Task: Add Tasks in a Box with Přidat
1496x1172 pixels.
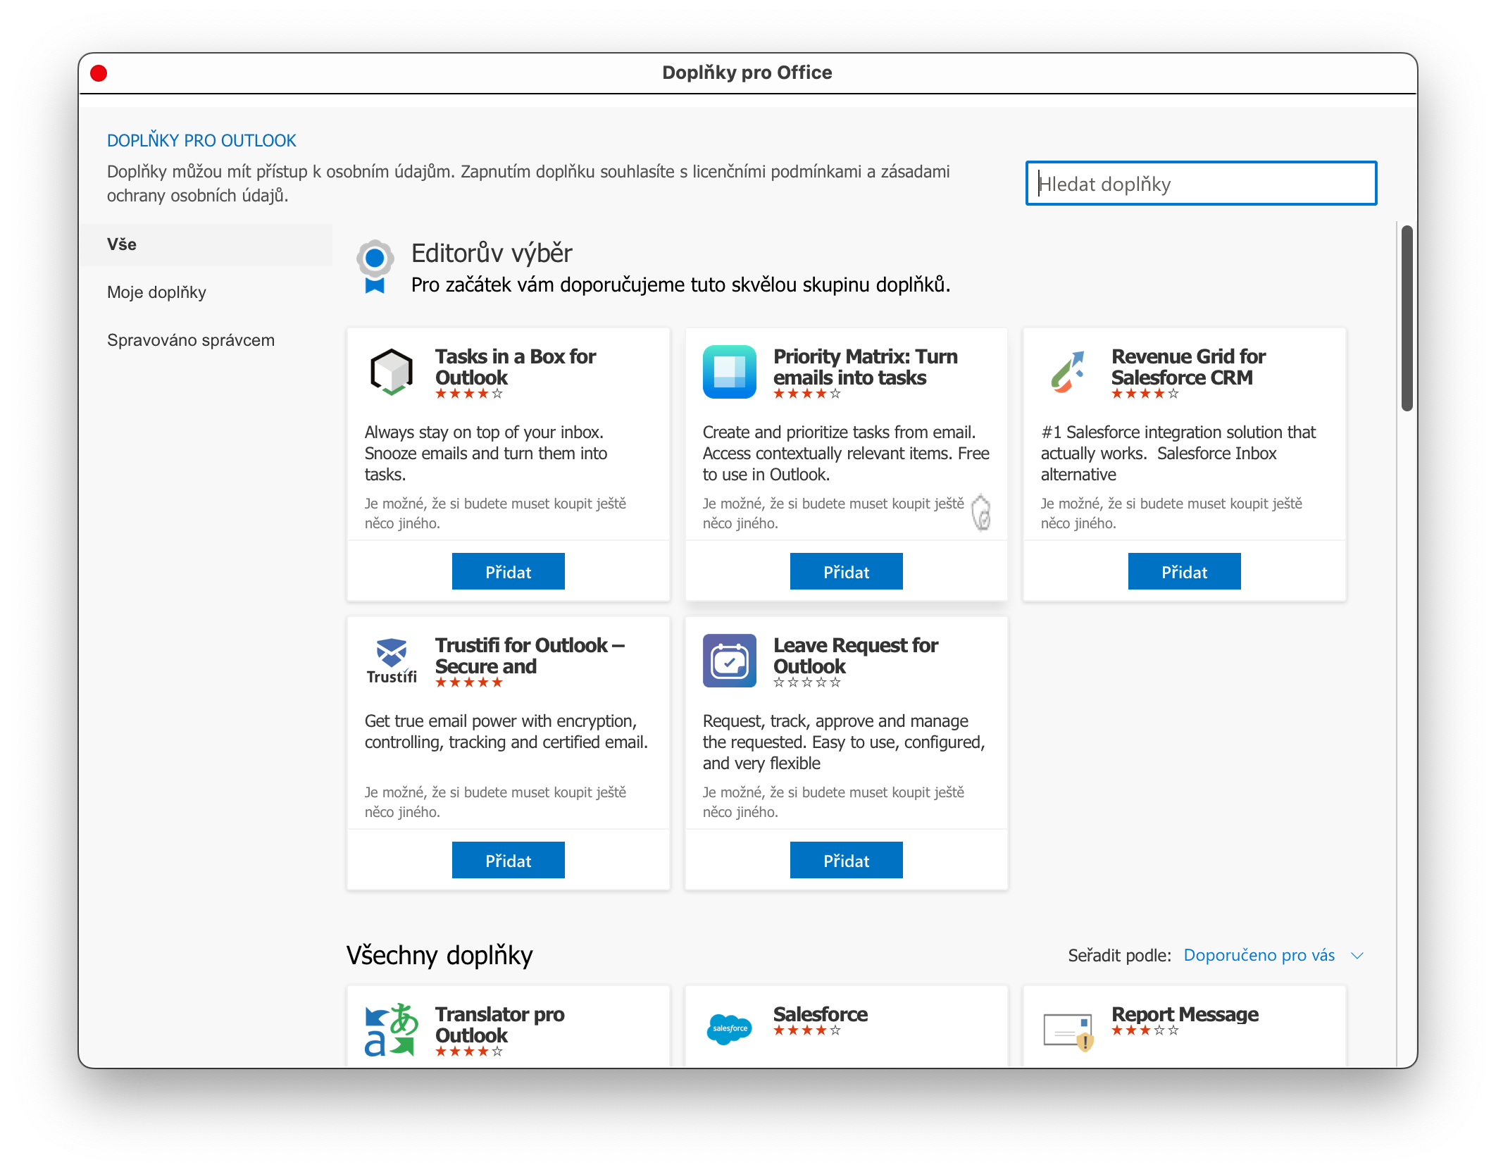Action: click(508, 571)
